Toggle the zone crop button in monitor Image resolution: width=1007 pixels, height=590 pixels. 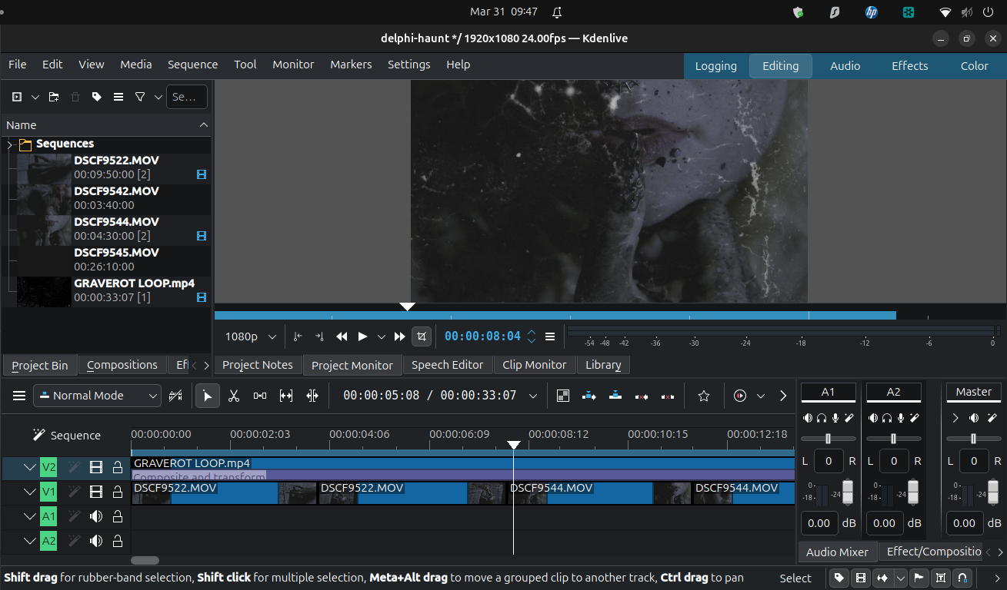(421, 336)
